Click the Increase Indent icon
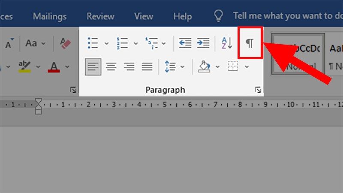 [203, 43]
